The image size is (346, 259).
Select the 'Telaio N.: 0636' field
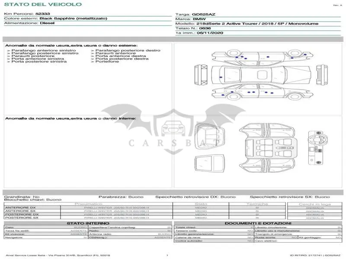pos(193,28)
